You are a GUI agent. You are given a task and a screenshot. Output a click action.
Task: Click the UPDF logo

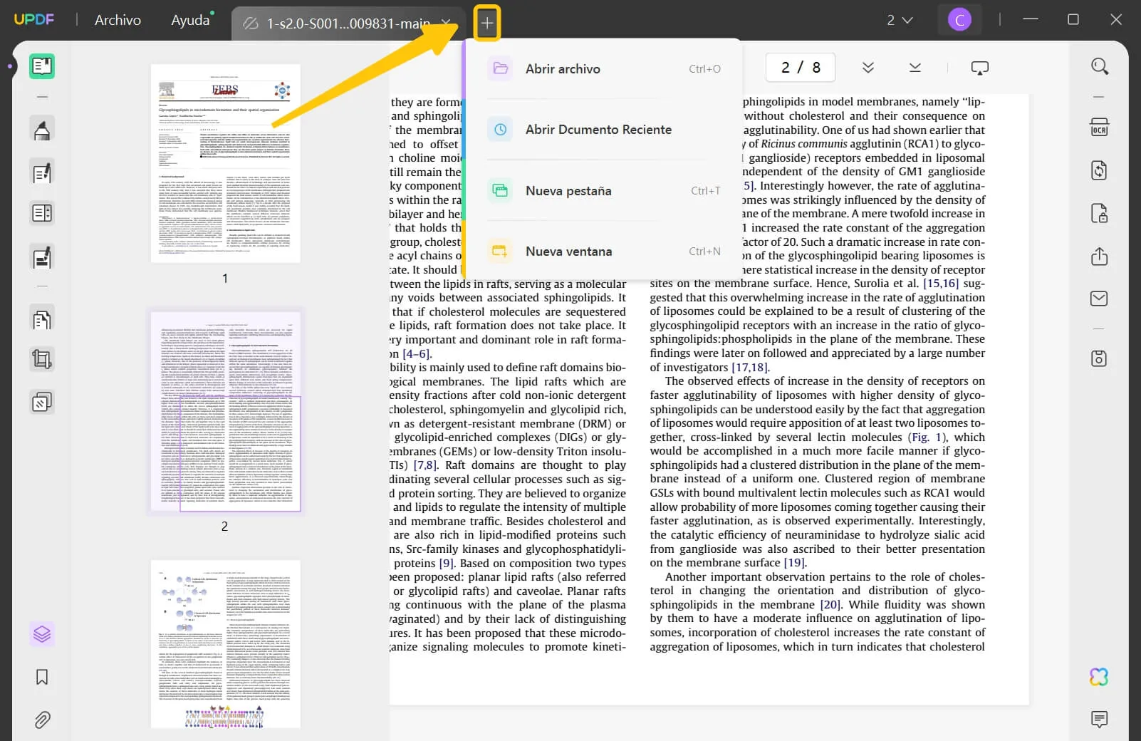[34, 19]
